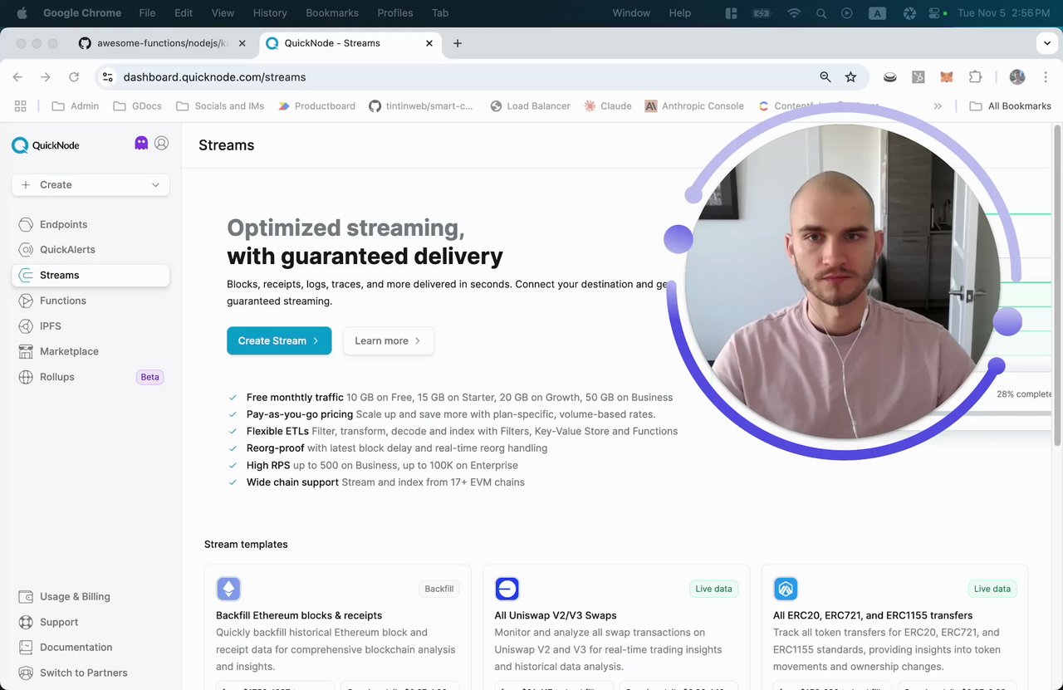Open the Productboard bookmark
1063x690 pixels.
coord(316,105)
